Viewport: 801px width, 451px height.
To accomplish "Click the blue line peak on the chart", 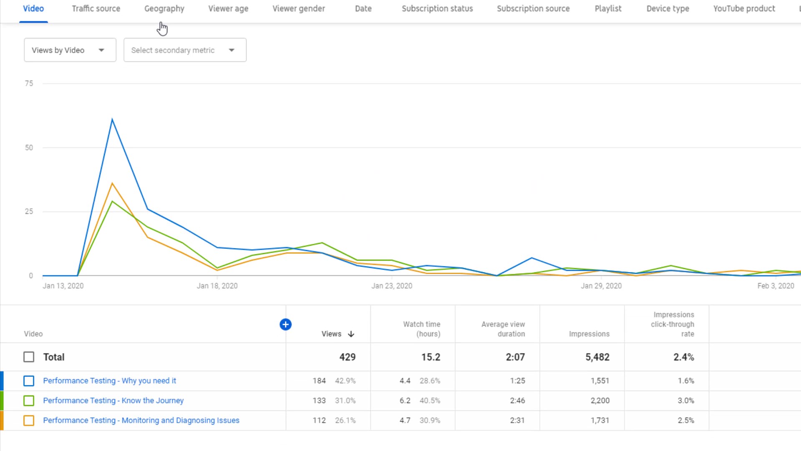I will (x=112, y=120).
